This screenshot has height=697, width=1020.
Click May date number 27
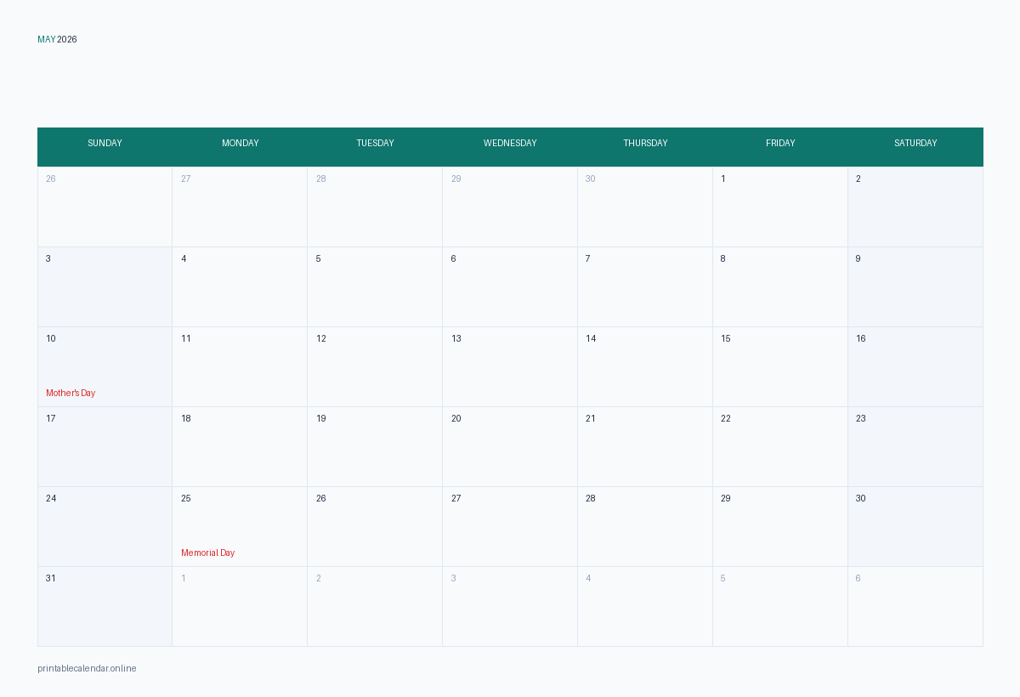(x=456, y=499)
